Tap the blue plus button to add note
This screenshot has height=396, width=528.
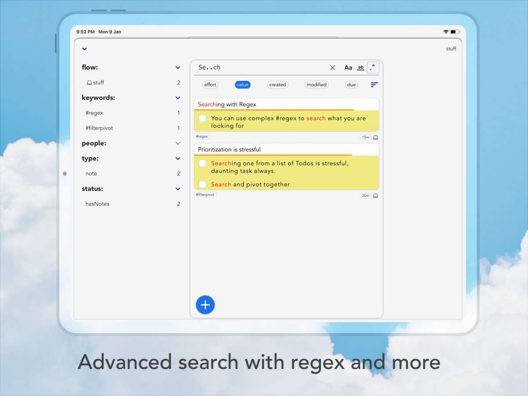pyautogui.click(x=205, y=304)
